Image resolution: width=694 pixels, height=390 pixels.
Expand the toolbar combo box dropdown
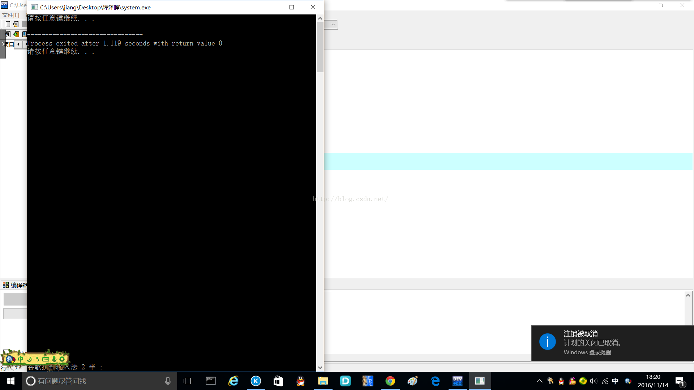tap(333, 25)
